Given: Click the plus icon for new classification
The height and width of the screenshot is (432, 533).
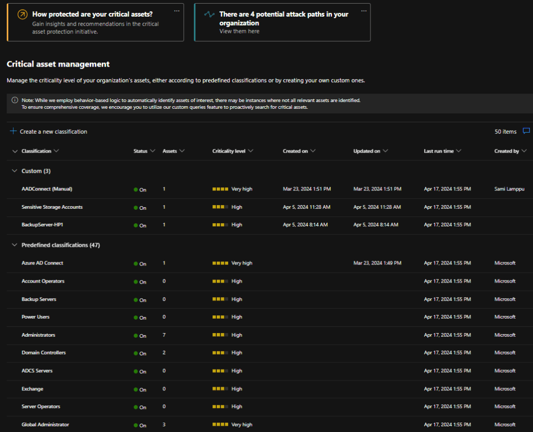Looking at the screenshot, I should (x=14, y=131).
